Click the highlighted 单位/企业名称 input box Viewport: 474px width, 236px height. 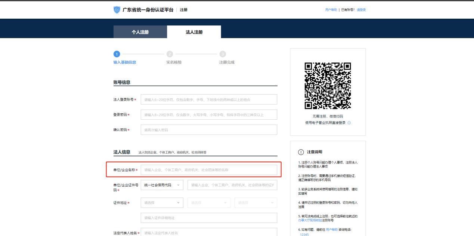[209, 169]
